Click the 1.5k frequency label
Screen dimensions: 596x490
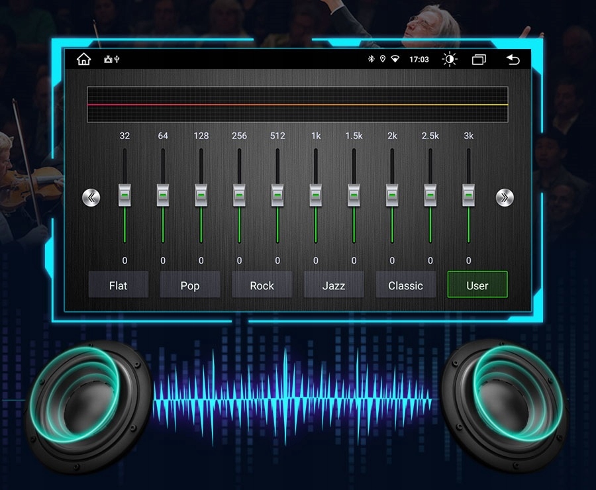point(354,136)
